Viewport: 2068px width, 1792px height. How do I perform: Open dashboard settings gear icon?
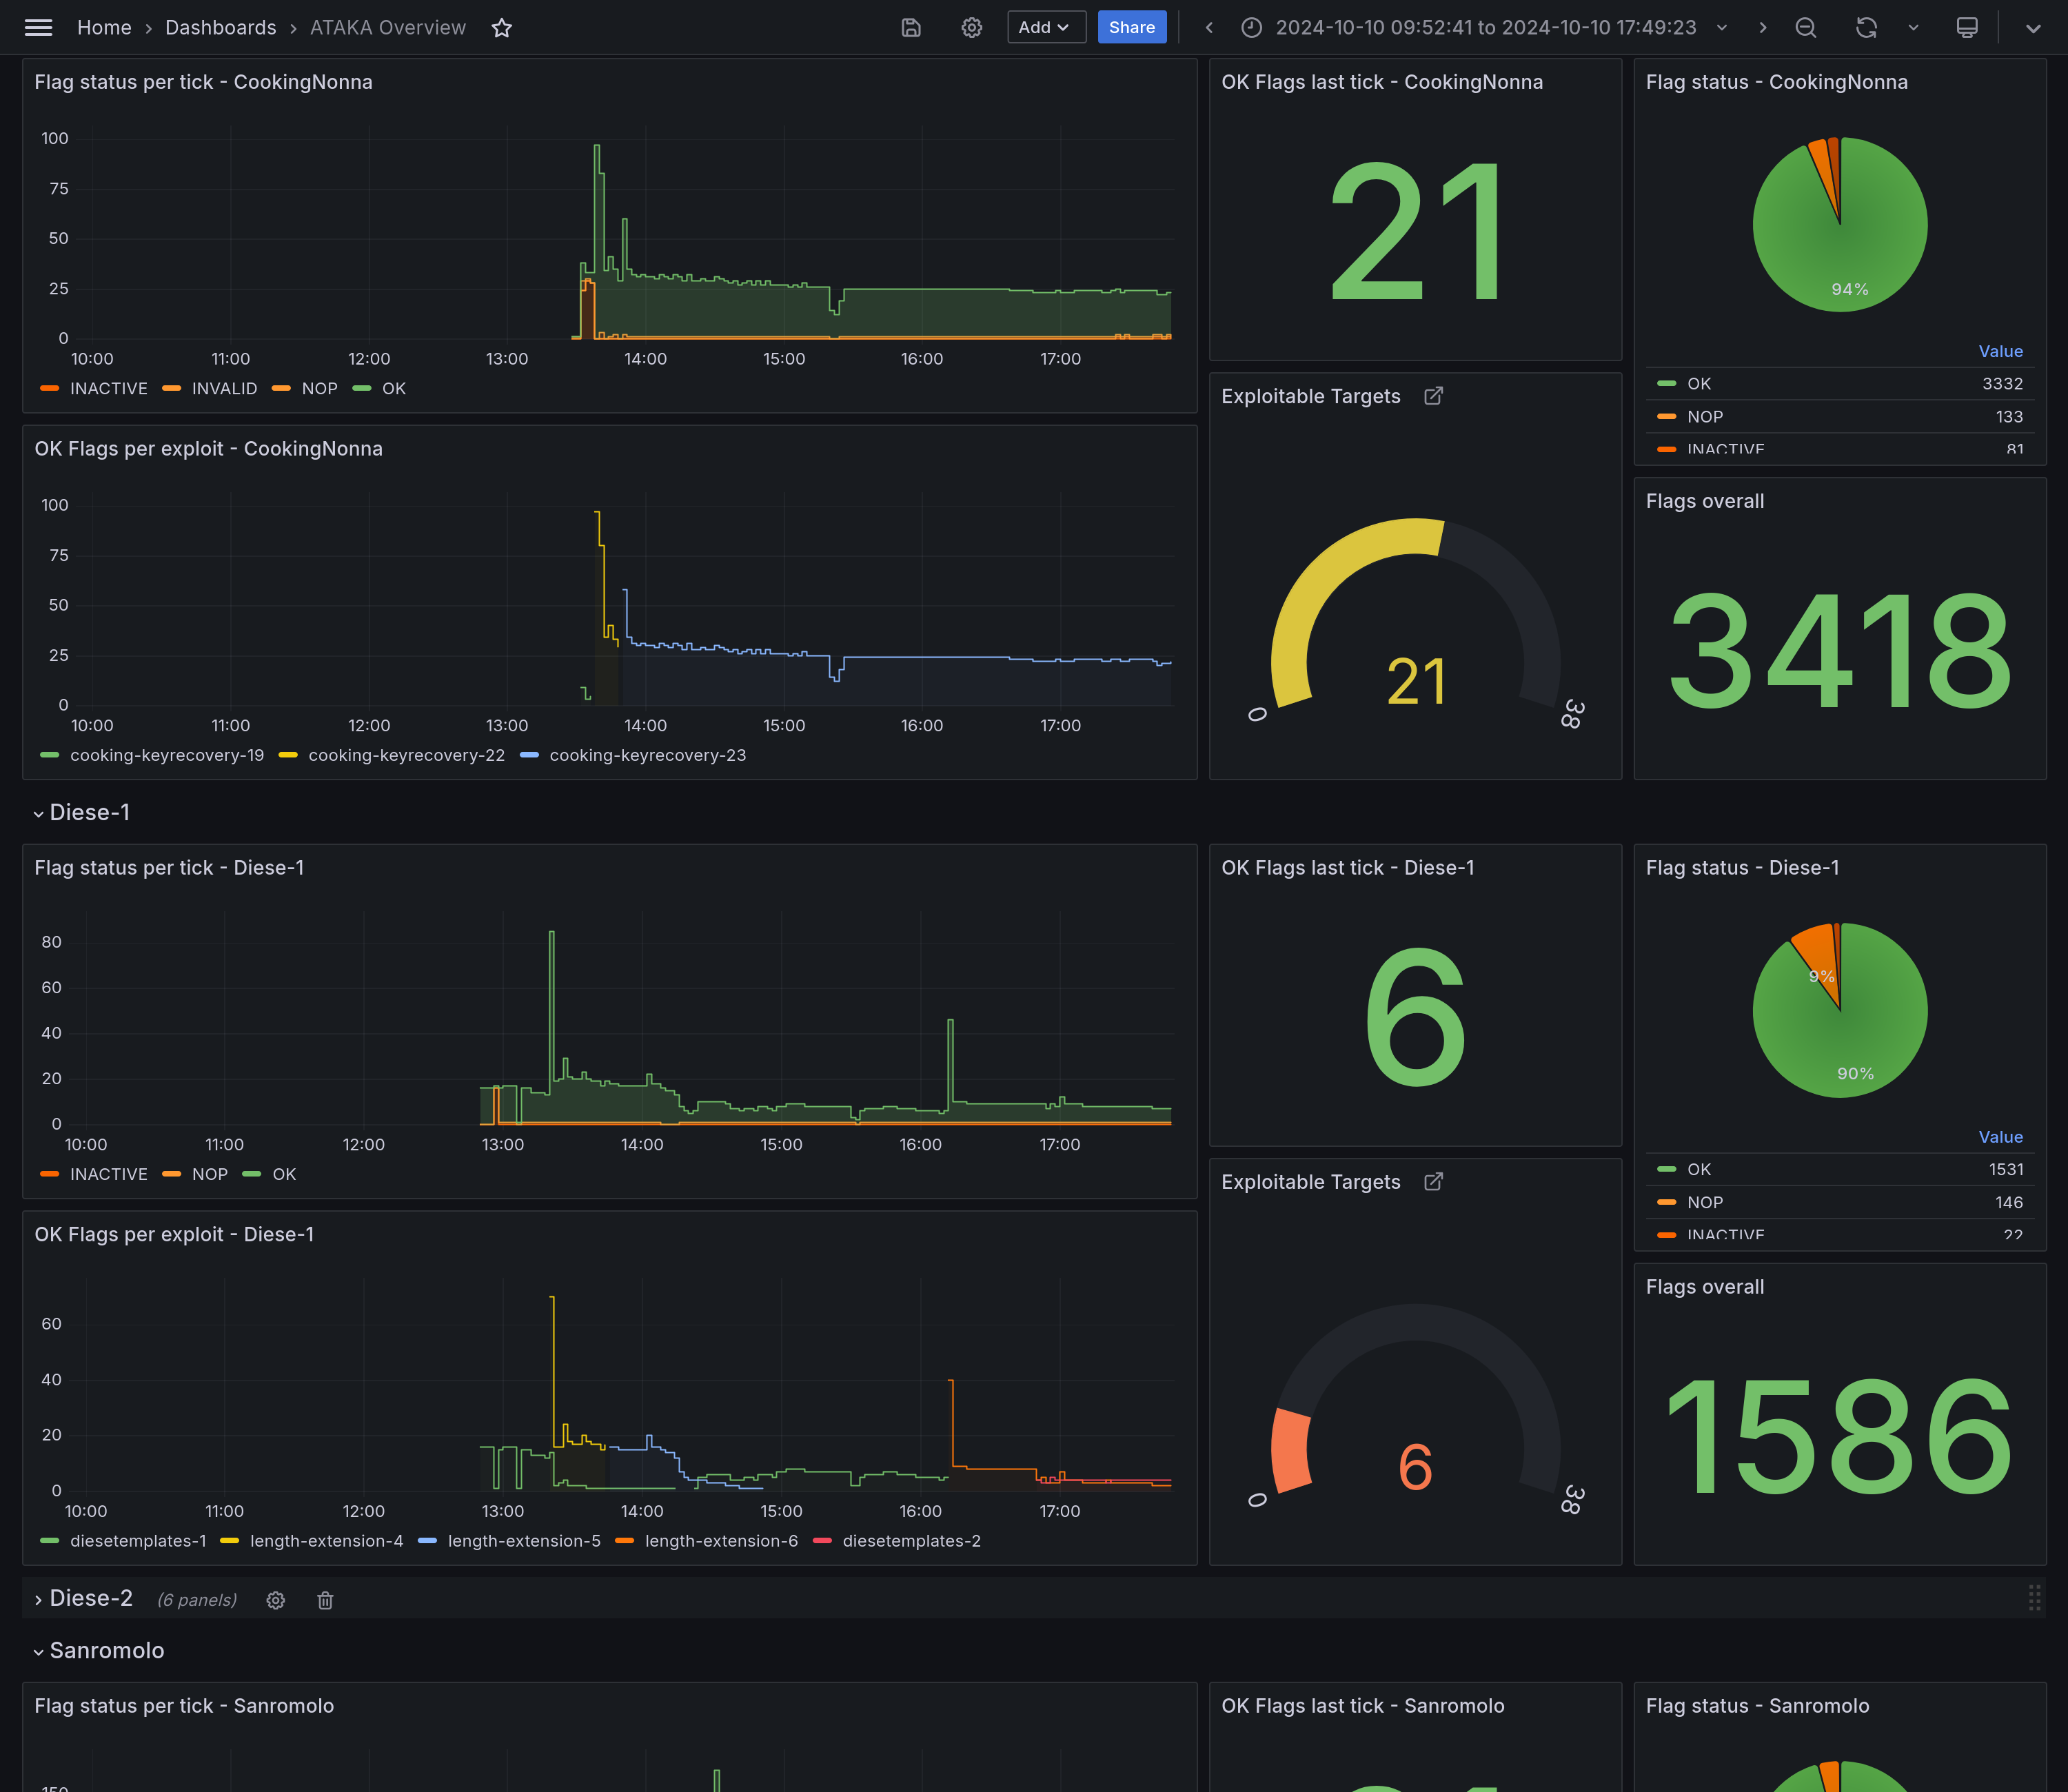coord(971,28)
